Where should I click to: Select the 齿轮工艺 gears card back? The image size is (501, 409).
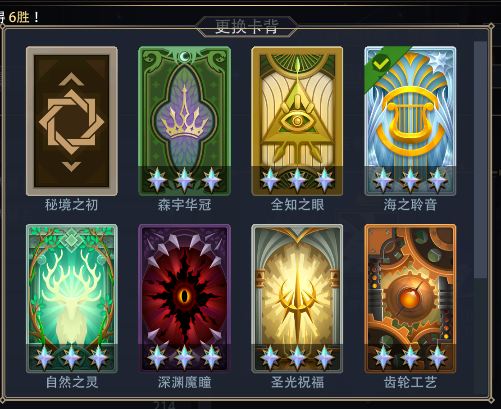[x=410, y=299]
